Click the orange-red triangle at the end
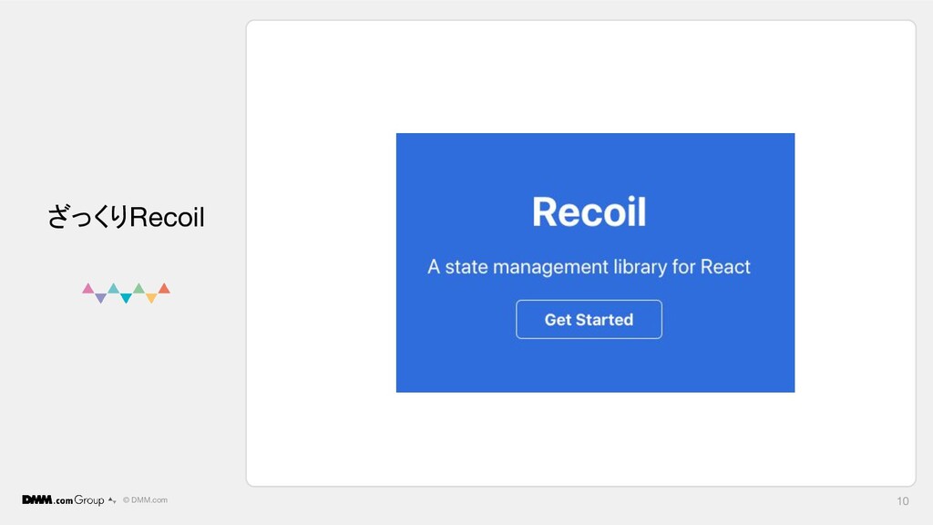The width and height of the screenshot is (933, 525). click(164, 289)
